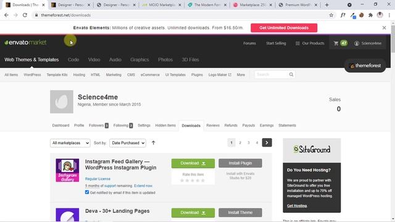The image size is (395, 222).
Task: Click the browser forward arrow
Action: pyautogui.click(x=15, y=15)
